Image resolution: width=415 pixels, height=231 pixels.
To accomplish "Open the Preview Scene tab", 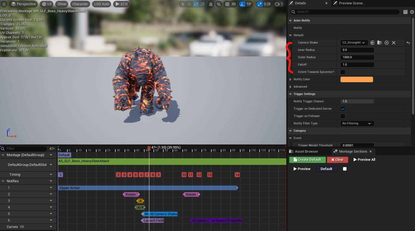I will [x=352, y=3].
